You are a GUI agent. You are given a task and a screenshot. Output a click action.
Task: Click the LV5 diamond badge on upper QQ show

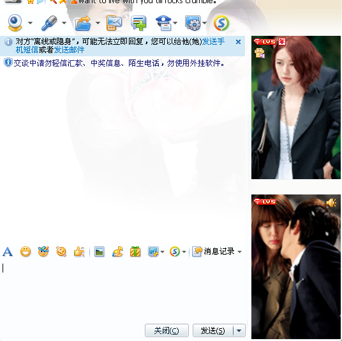pos(265,42)
